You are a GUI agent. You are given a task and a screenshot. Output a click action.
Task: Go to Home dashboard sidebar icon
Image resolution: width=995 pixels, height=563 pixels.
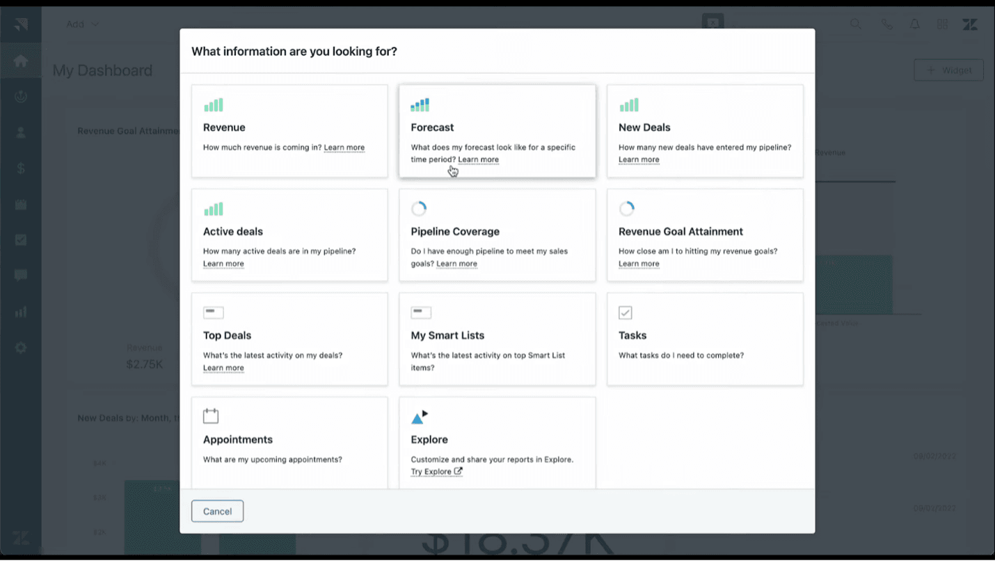(21, 61)
